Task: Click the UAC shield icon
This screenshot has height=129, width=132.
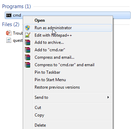Action: (27, 28)
